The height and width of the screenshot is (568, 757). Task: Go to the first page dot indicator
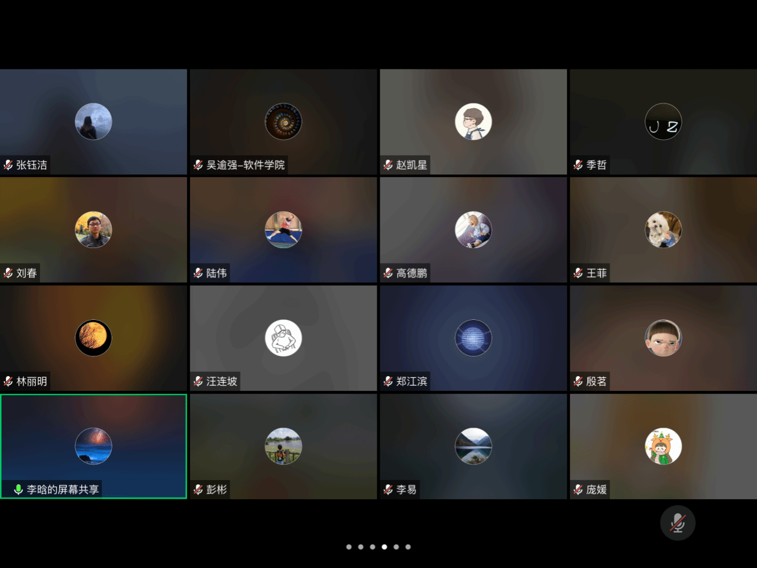pyautogui.click(x=349, y=546)
